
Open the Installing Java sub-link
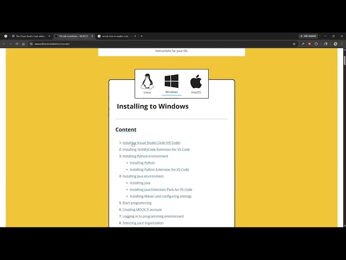(x=140, y=183)
